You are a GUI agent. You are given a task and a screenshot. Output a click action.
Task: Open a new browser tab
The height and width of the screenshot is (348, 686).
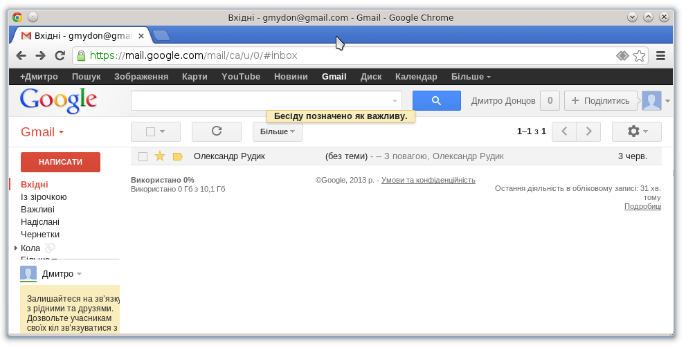(x=161, y=35)
